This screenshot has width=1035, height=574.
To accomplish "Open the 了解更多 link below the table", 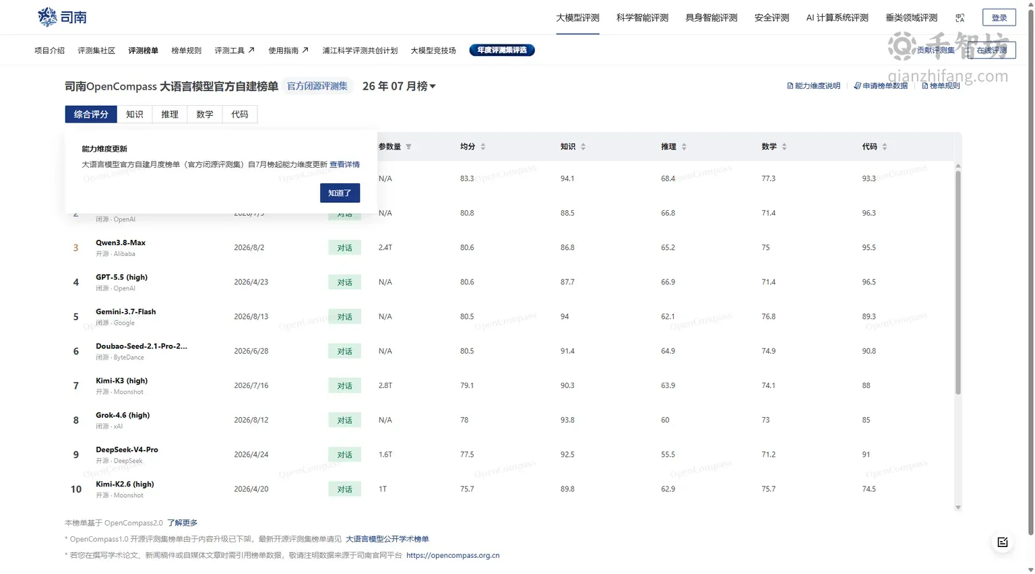I will [183, 523].
